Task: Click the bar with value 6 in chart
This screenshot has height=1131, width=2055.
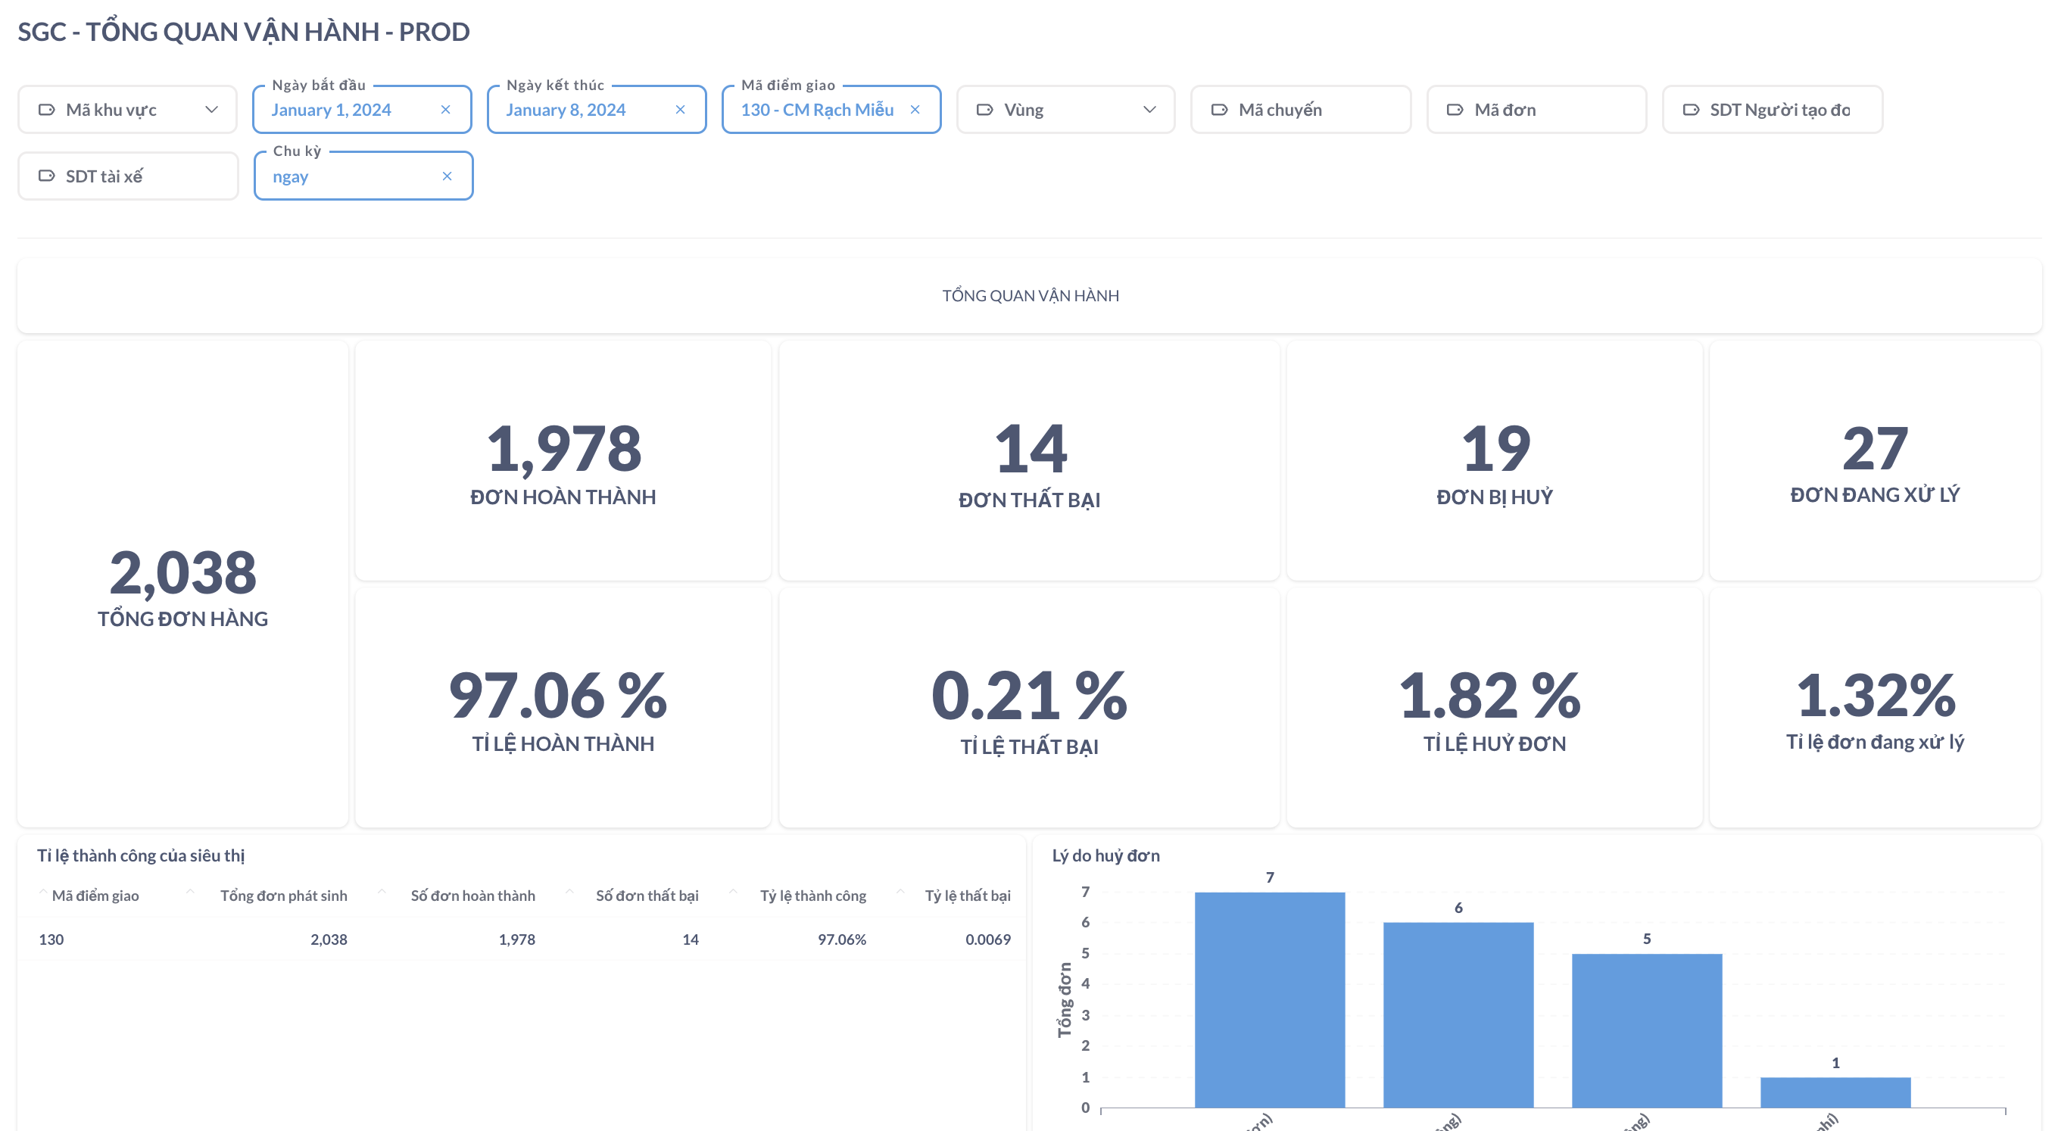Action: point(1458,1015)
